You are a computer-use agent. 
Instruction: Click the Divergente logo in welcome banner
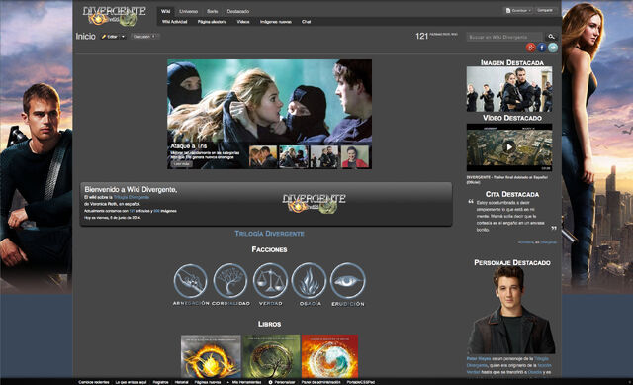pyautogui.click(x=315, y=203)
